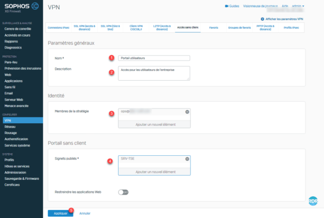Open Profils in sidebar
This screenshot has width=324, height=218.
[x=9, y=160]
